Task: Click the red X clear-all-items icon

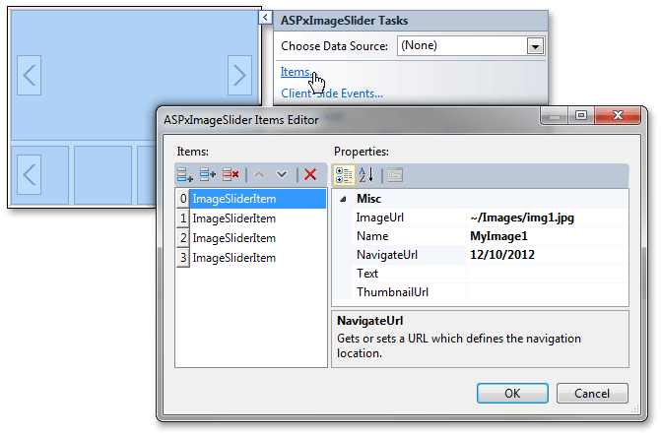Action: (x=310, y=174)
